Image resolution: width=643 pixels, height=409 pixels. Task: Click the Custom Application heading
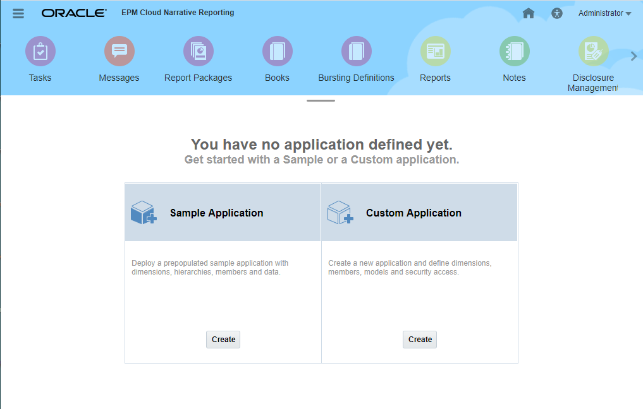point(413,213)
